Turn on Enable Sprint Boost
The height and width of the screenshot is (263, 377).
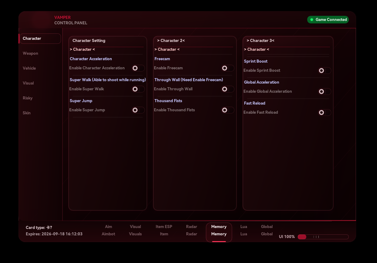coord(325,71)
